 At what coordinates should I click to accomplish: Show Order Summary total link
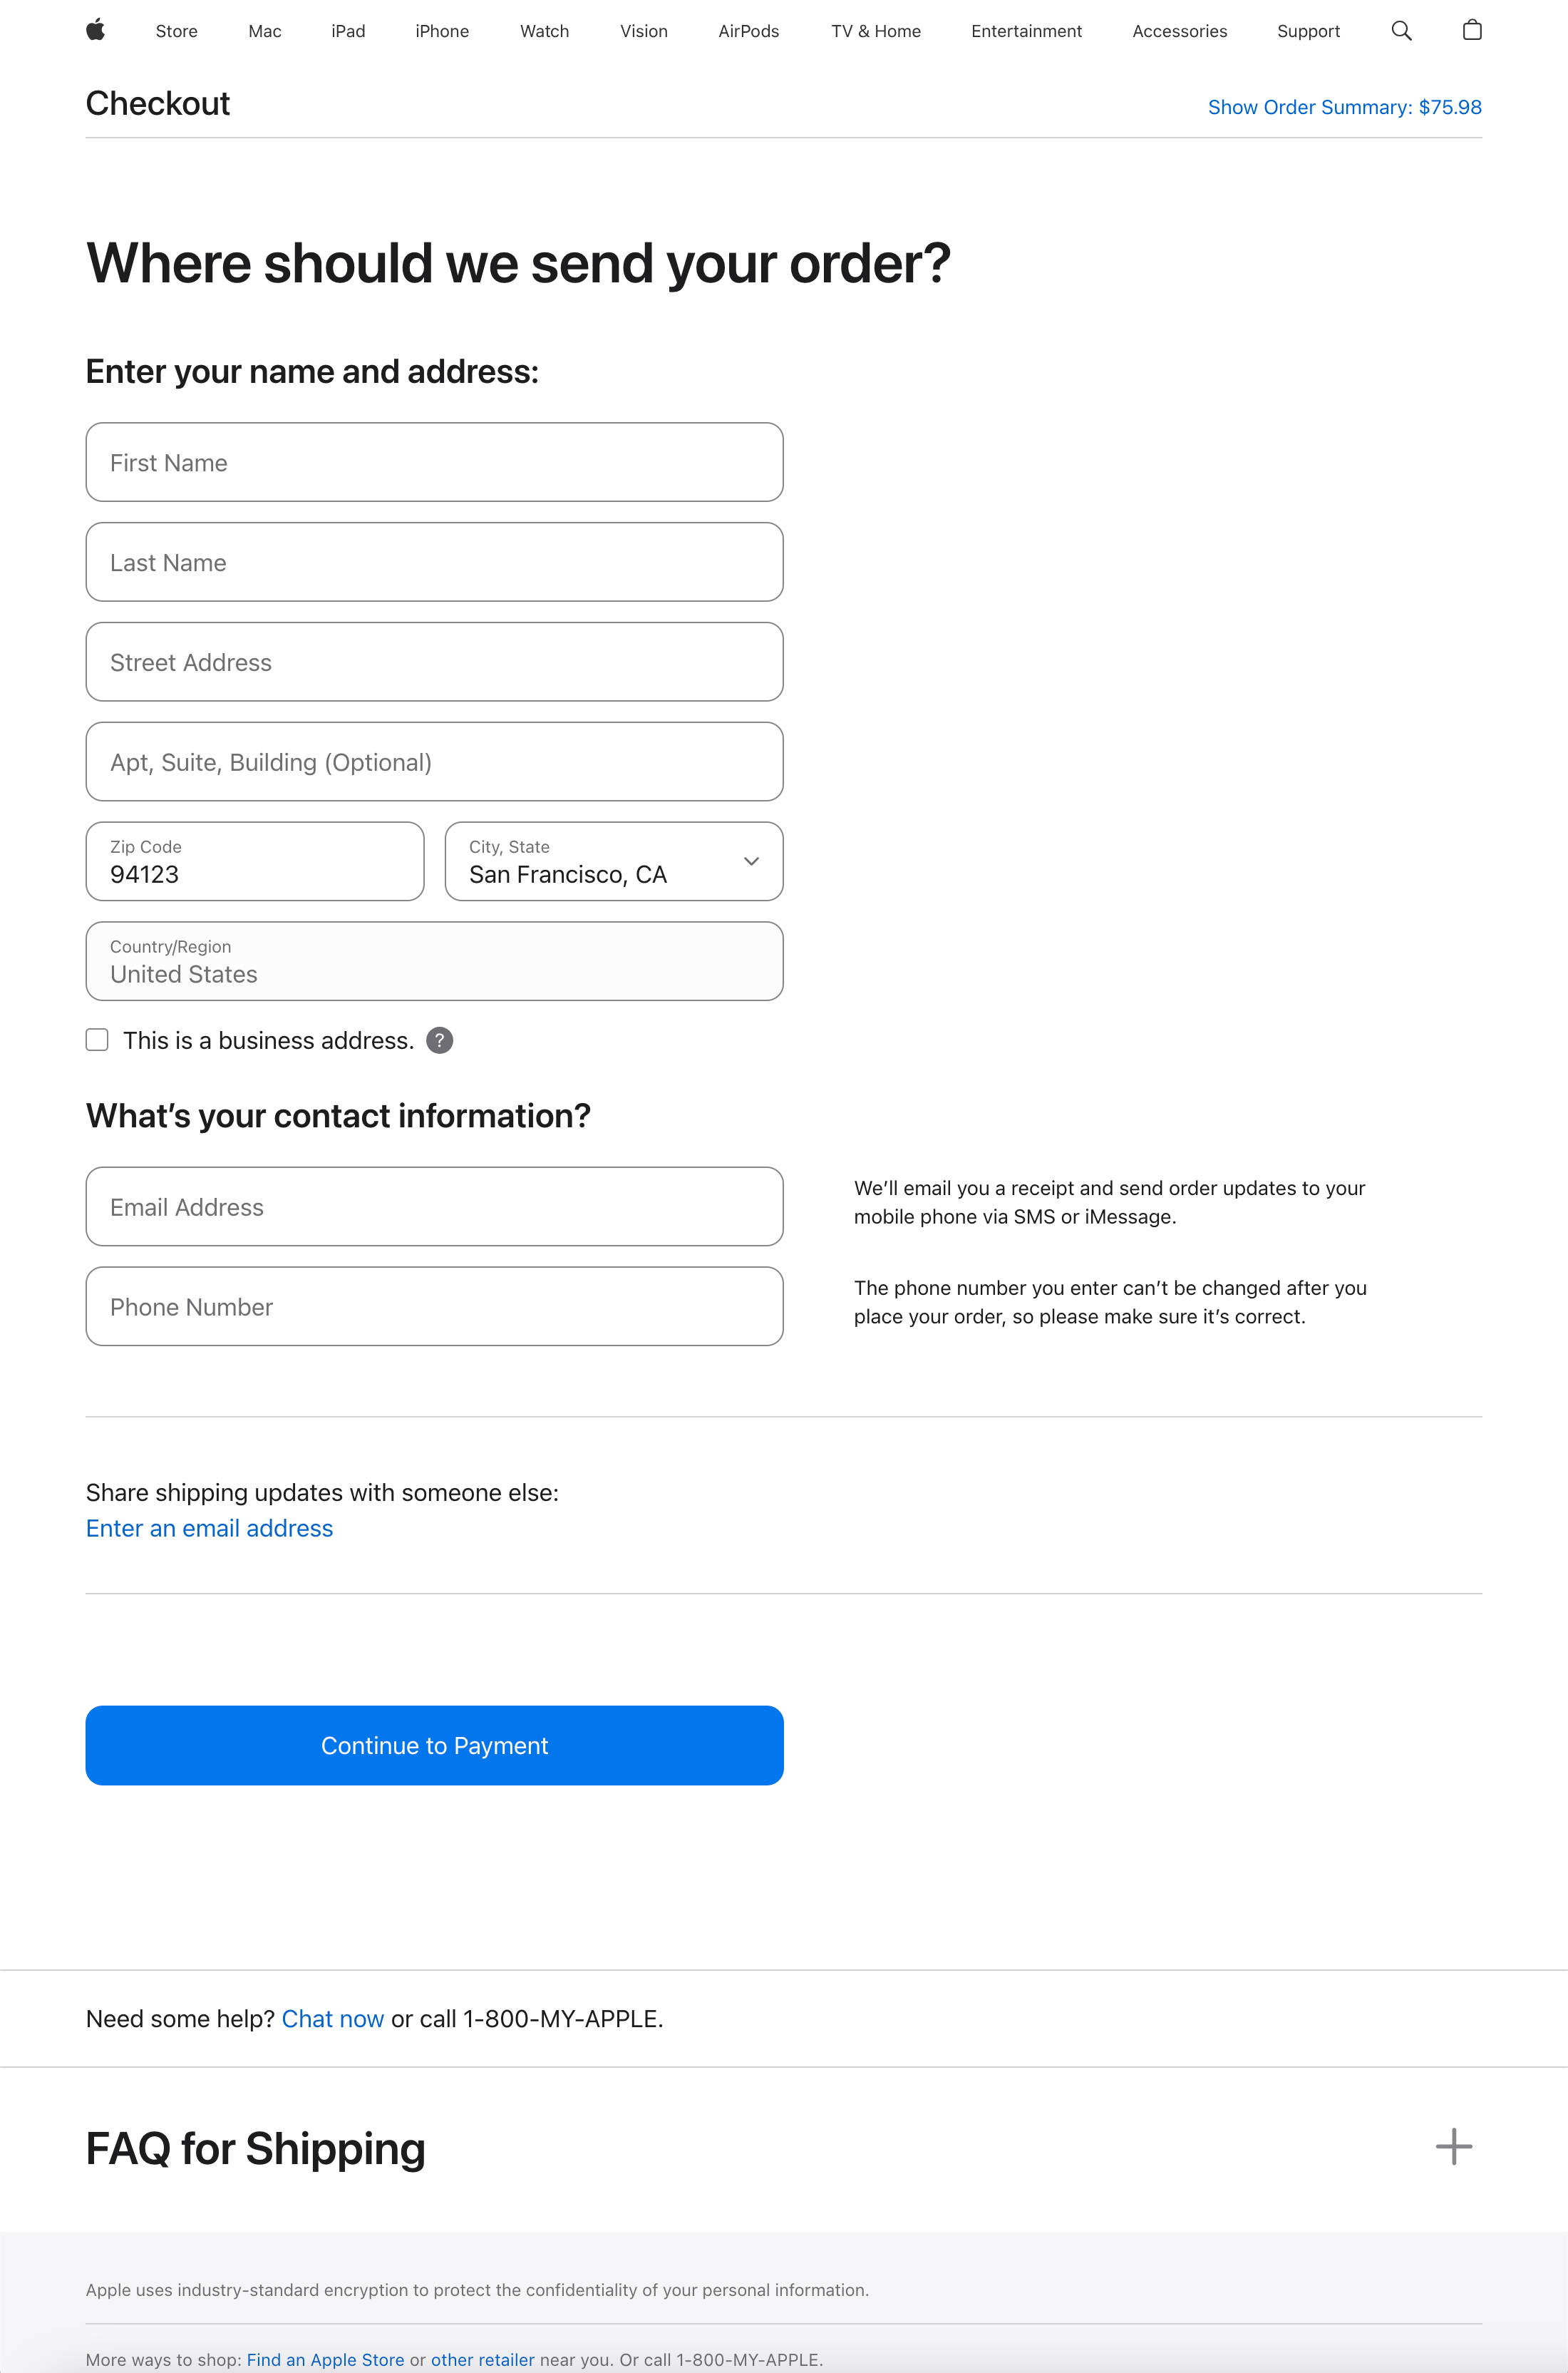1344,107
